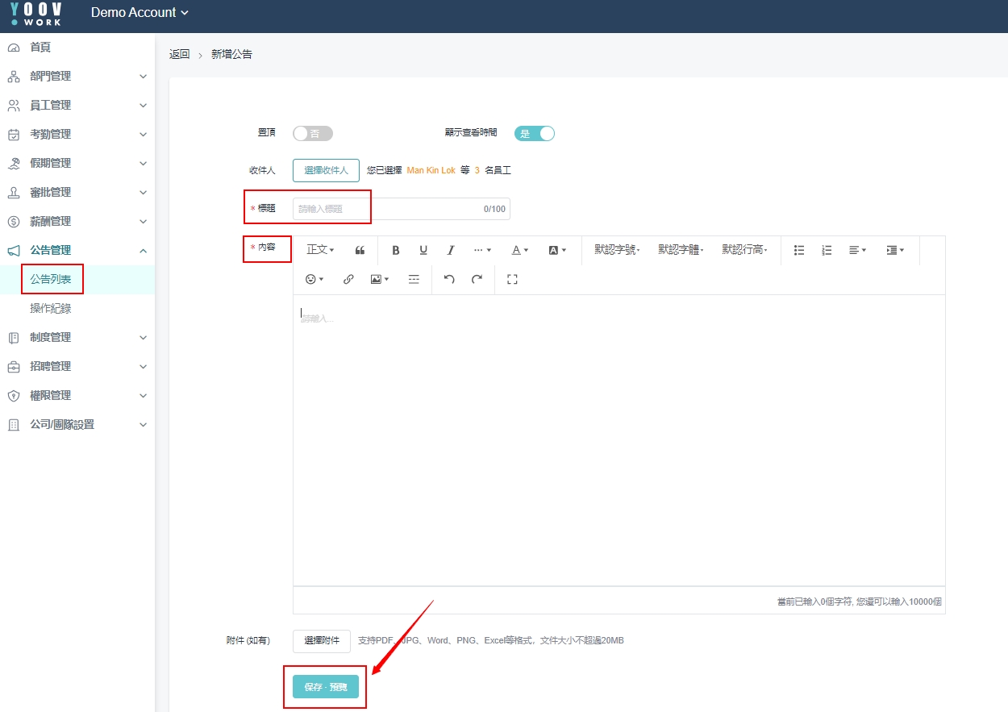Open the Demo Account dropdown
1008x712 pixels.
pos(140,13)
